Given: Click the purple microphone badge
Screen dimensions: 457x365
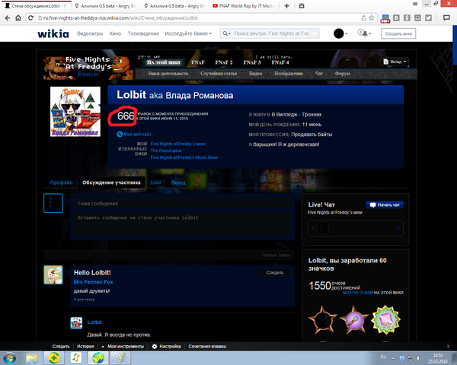Looking at the screenshot, I should (x=354, y=320).
